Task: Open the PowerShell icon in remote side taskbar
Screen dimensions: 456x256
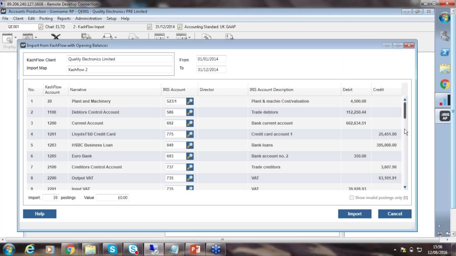Action: coord(445,52)
